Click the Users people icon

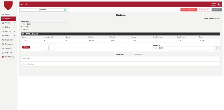tap(3, 36)
